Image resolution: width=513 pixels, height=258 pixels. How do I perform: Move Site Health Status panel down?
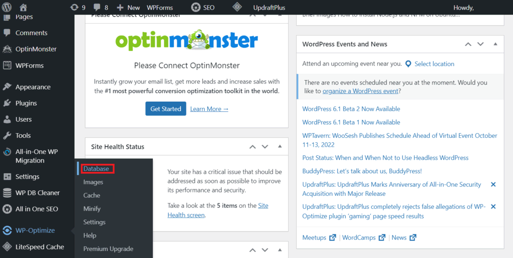click(265, 147)
